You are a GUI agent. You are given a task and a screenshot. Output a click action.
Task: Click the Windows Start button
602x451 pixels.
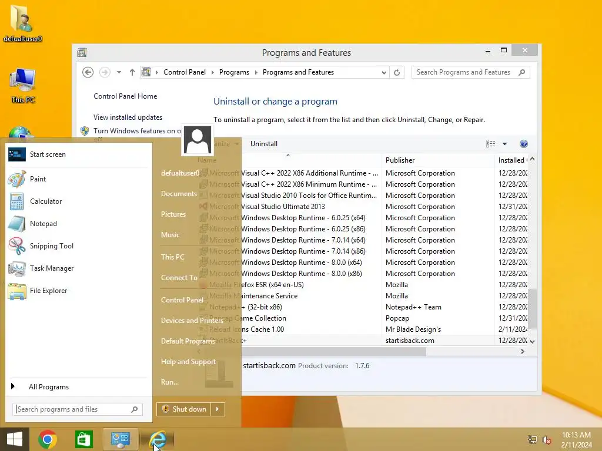[x=15, y=439]
